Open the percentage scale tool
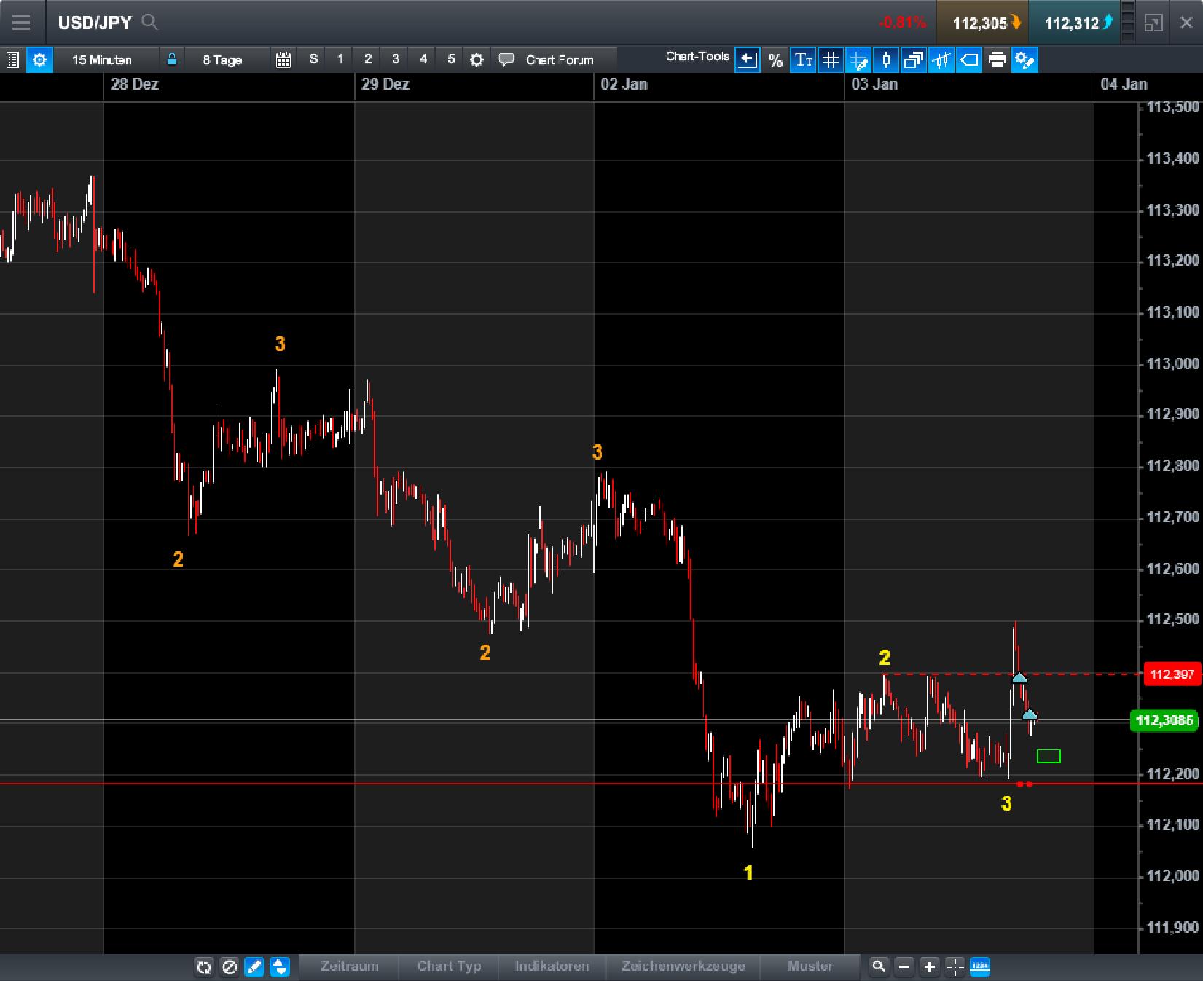Image resolution: width=1203 pixels, height=981 pixels. 775,60
